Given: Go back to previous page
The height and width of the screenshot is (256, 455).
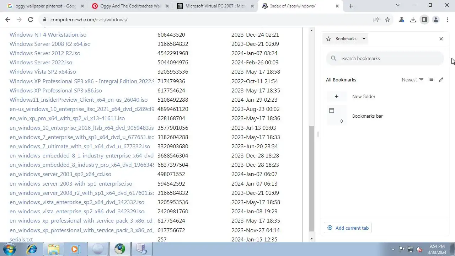Looking at the screenshot, I should point(8,20).
